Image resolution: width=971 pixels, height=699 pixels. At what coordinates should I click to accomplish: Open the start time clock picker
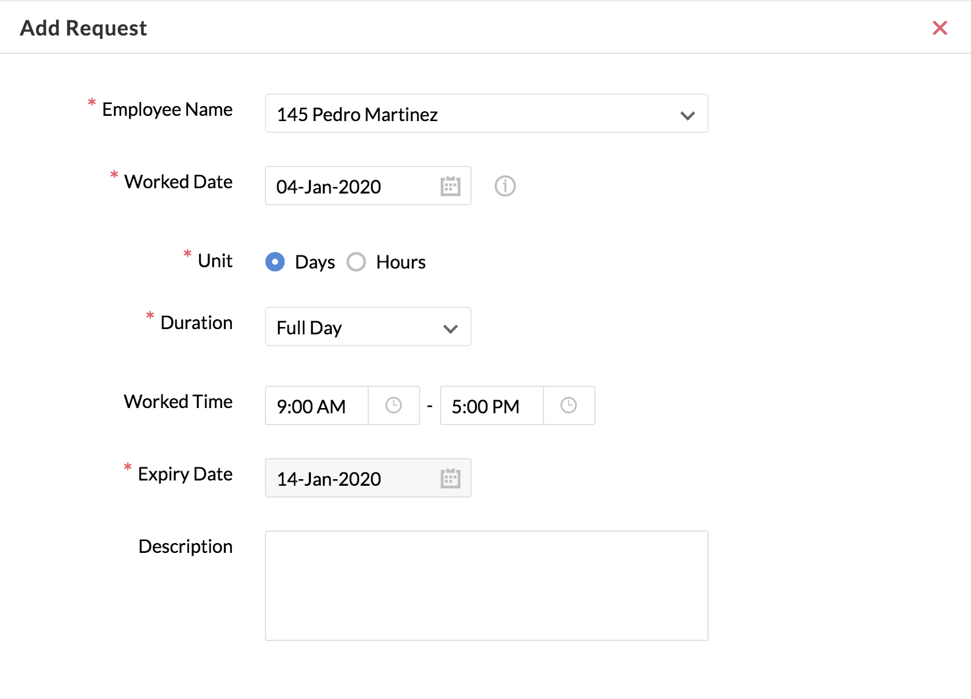coord(393,405)
